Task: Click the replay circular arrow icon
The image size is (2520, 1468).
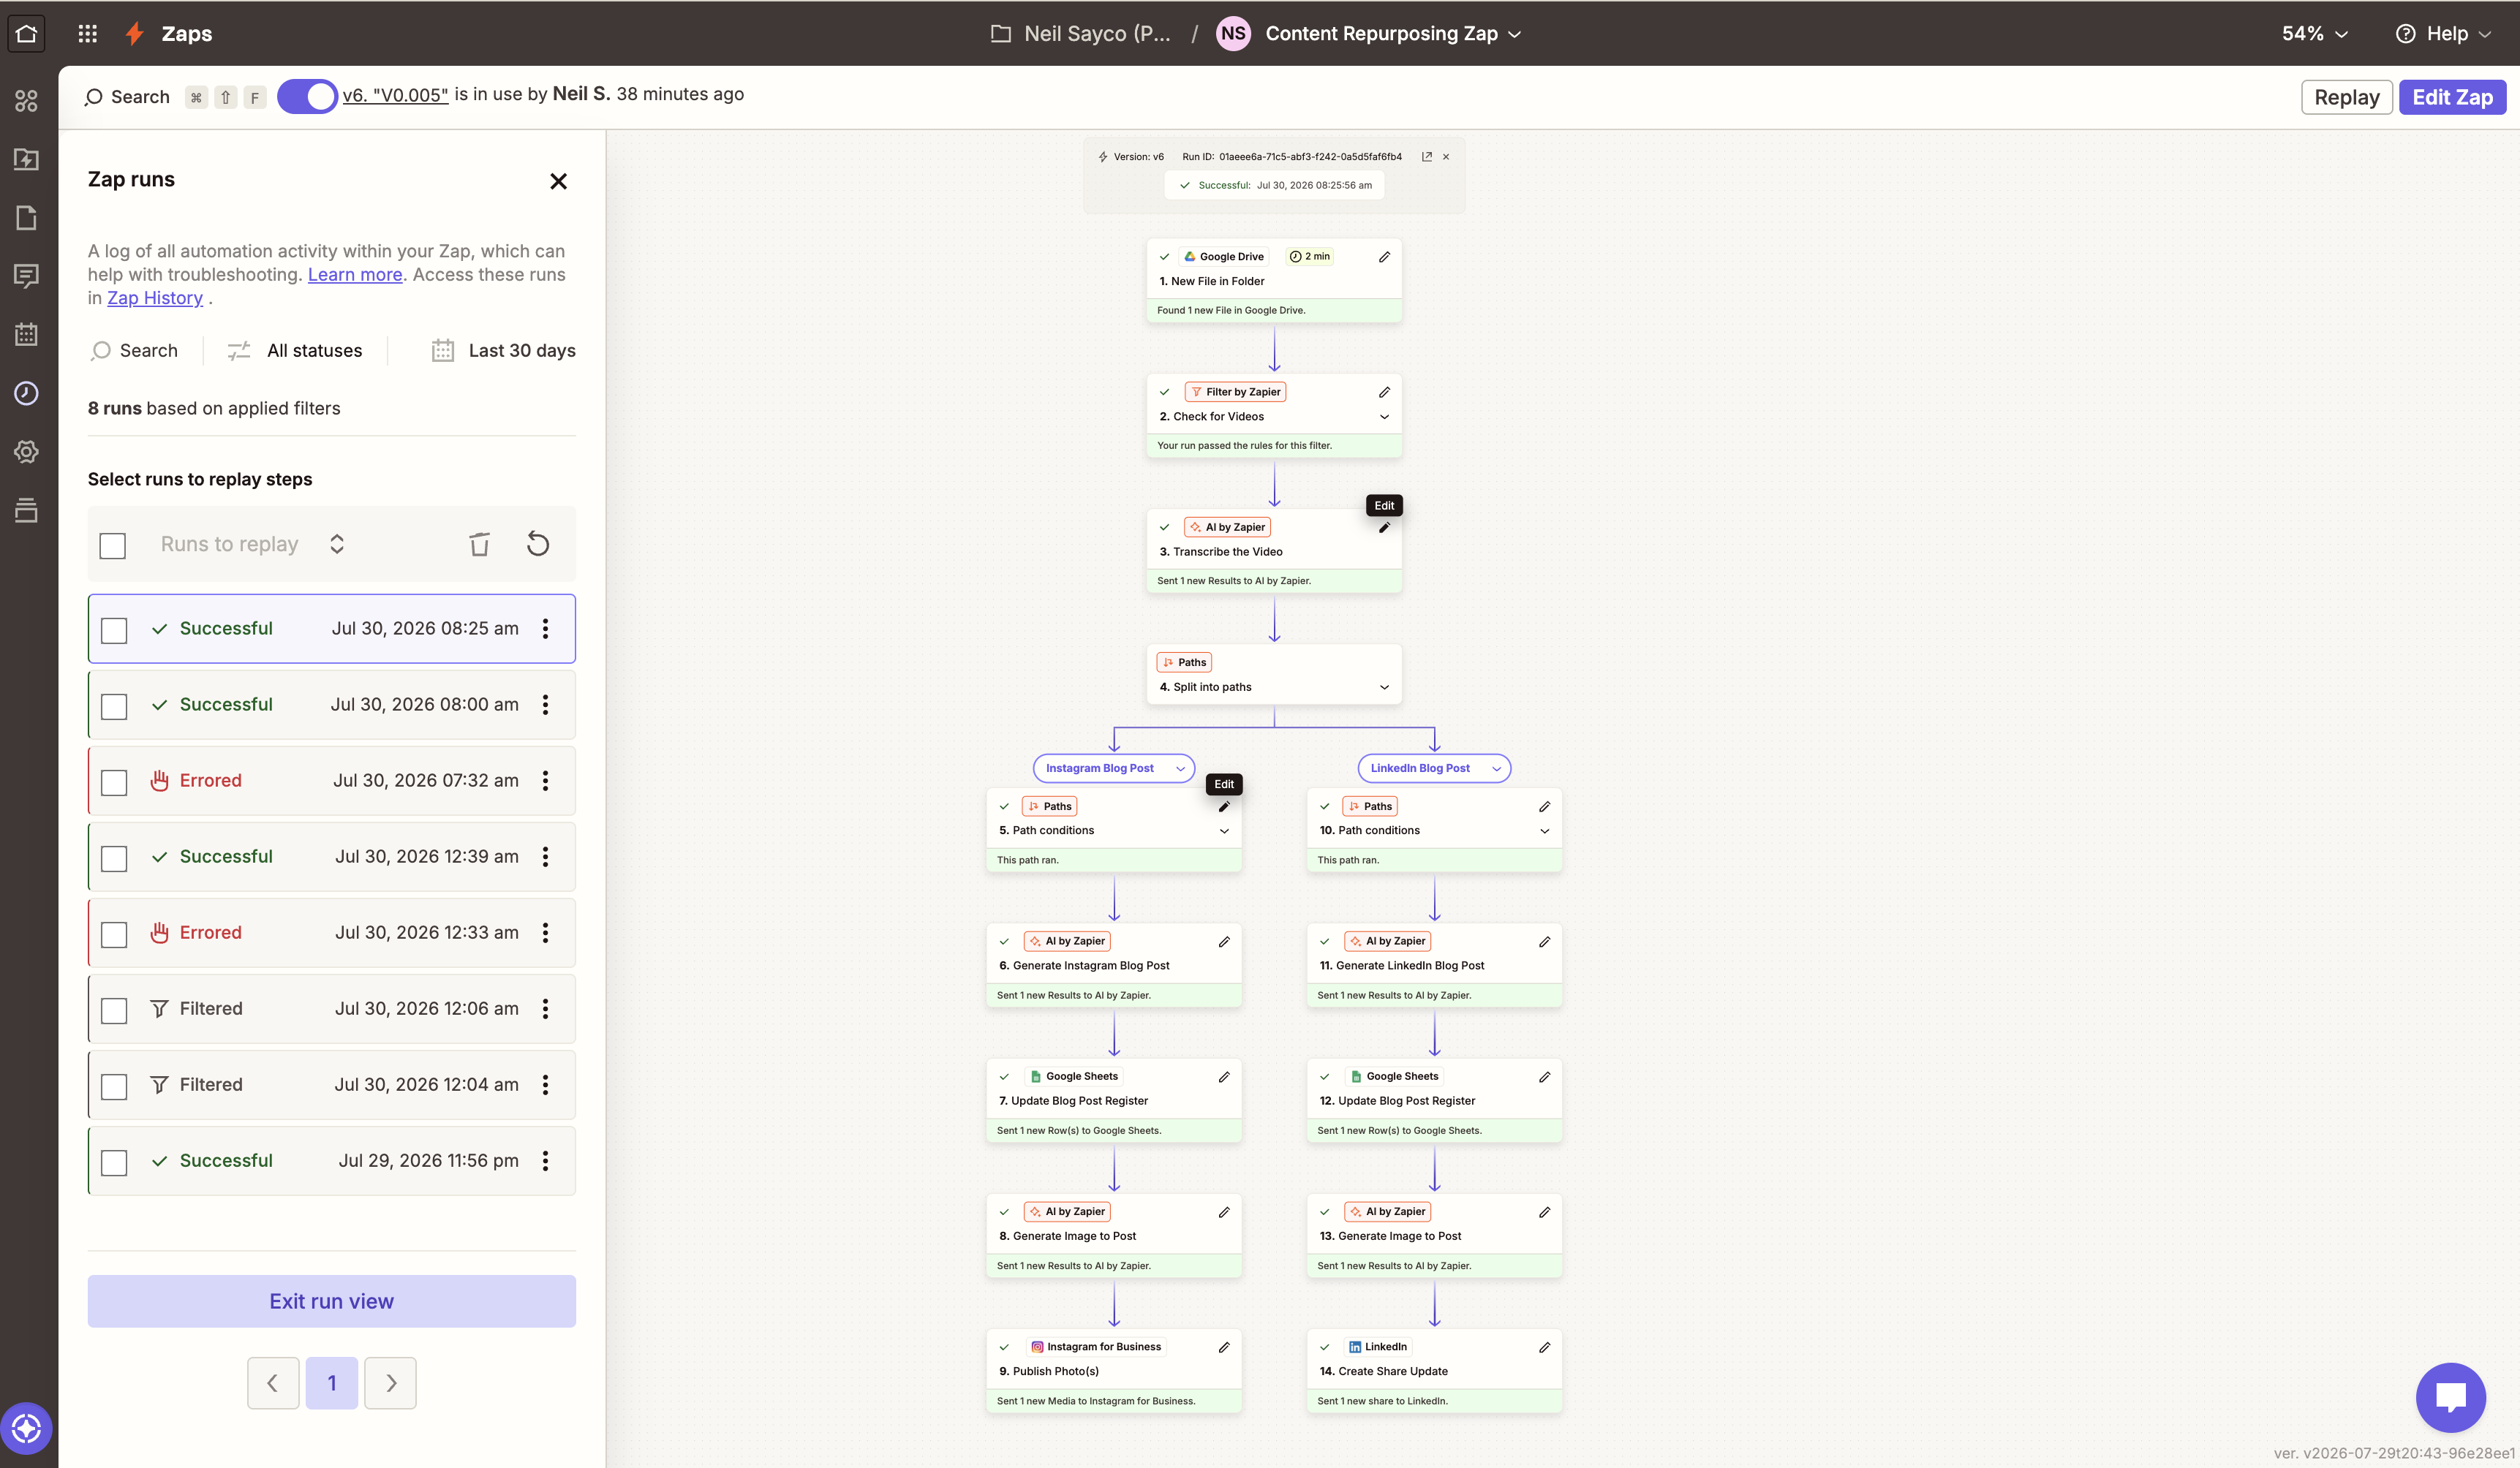Action: [538, 544]
